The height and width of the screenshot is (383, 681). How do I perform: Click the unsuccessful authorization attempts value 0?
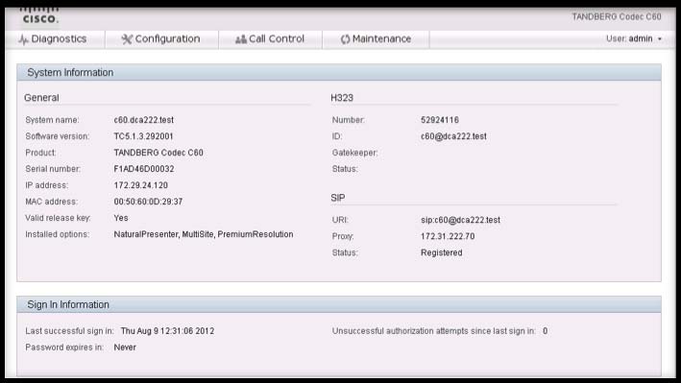545,331
